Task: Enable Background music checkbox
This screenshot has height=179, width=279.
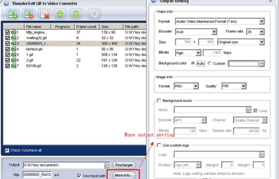Action: tap(159, 101)
